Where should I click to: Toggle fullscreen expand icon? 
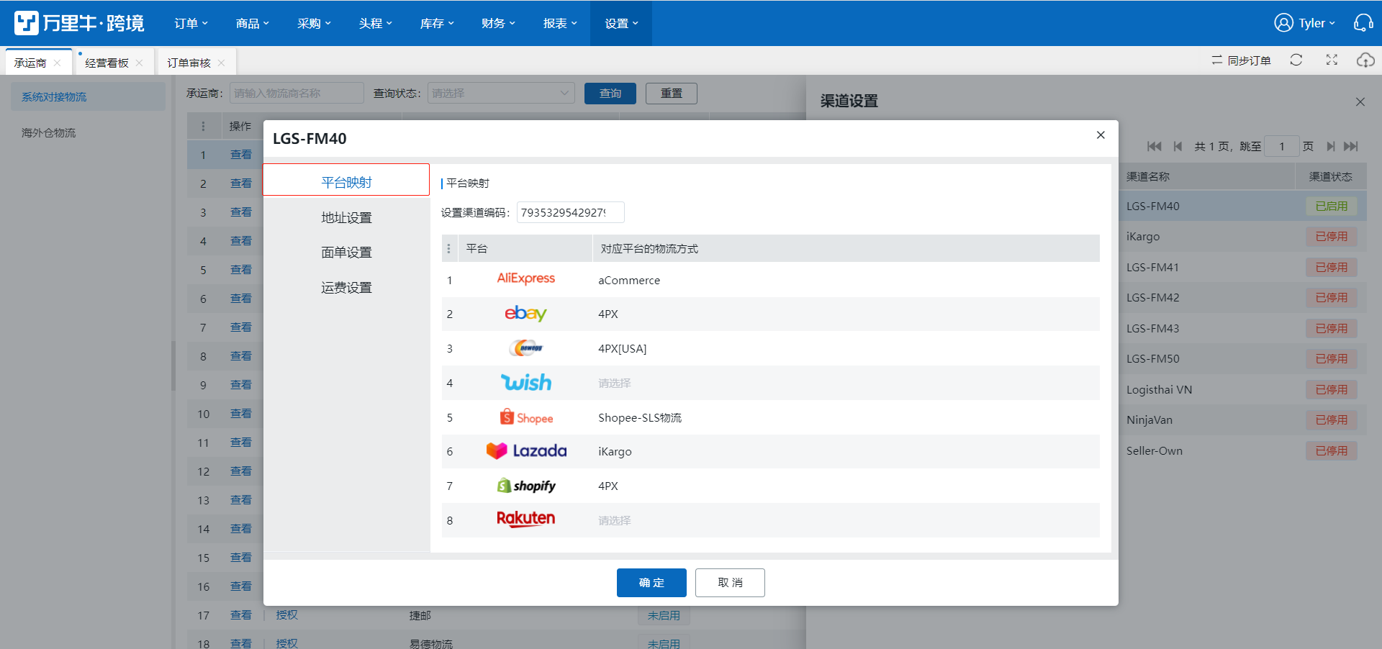[1332, 60]
